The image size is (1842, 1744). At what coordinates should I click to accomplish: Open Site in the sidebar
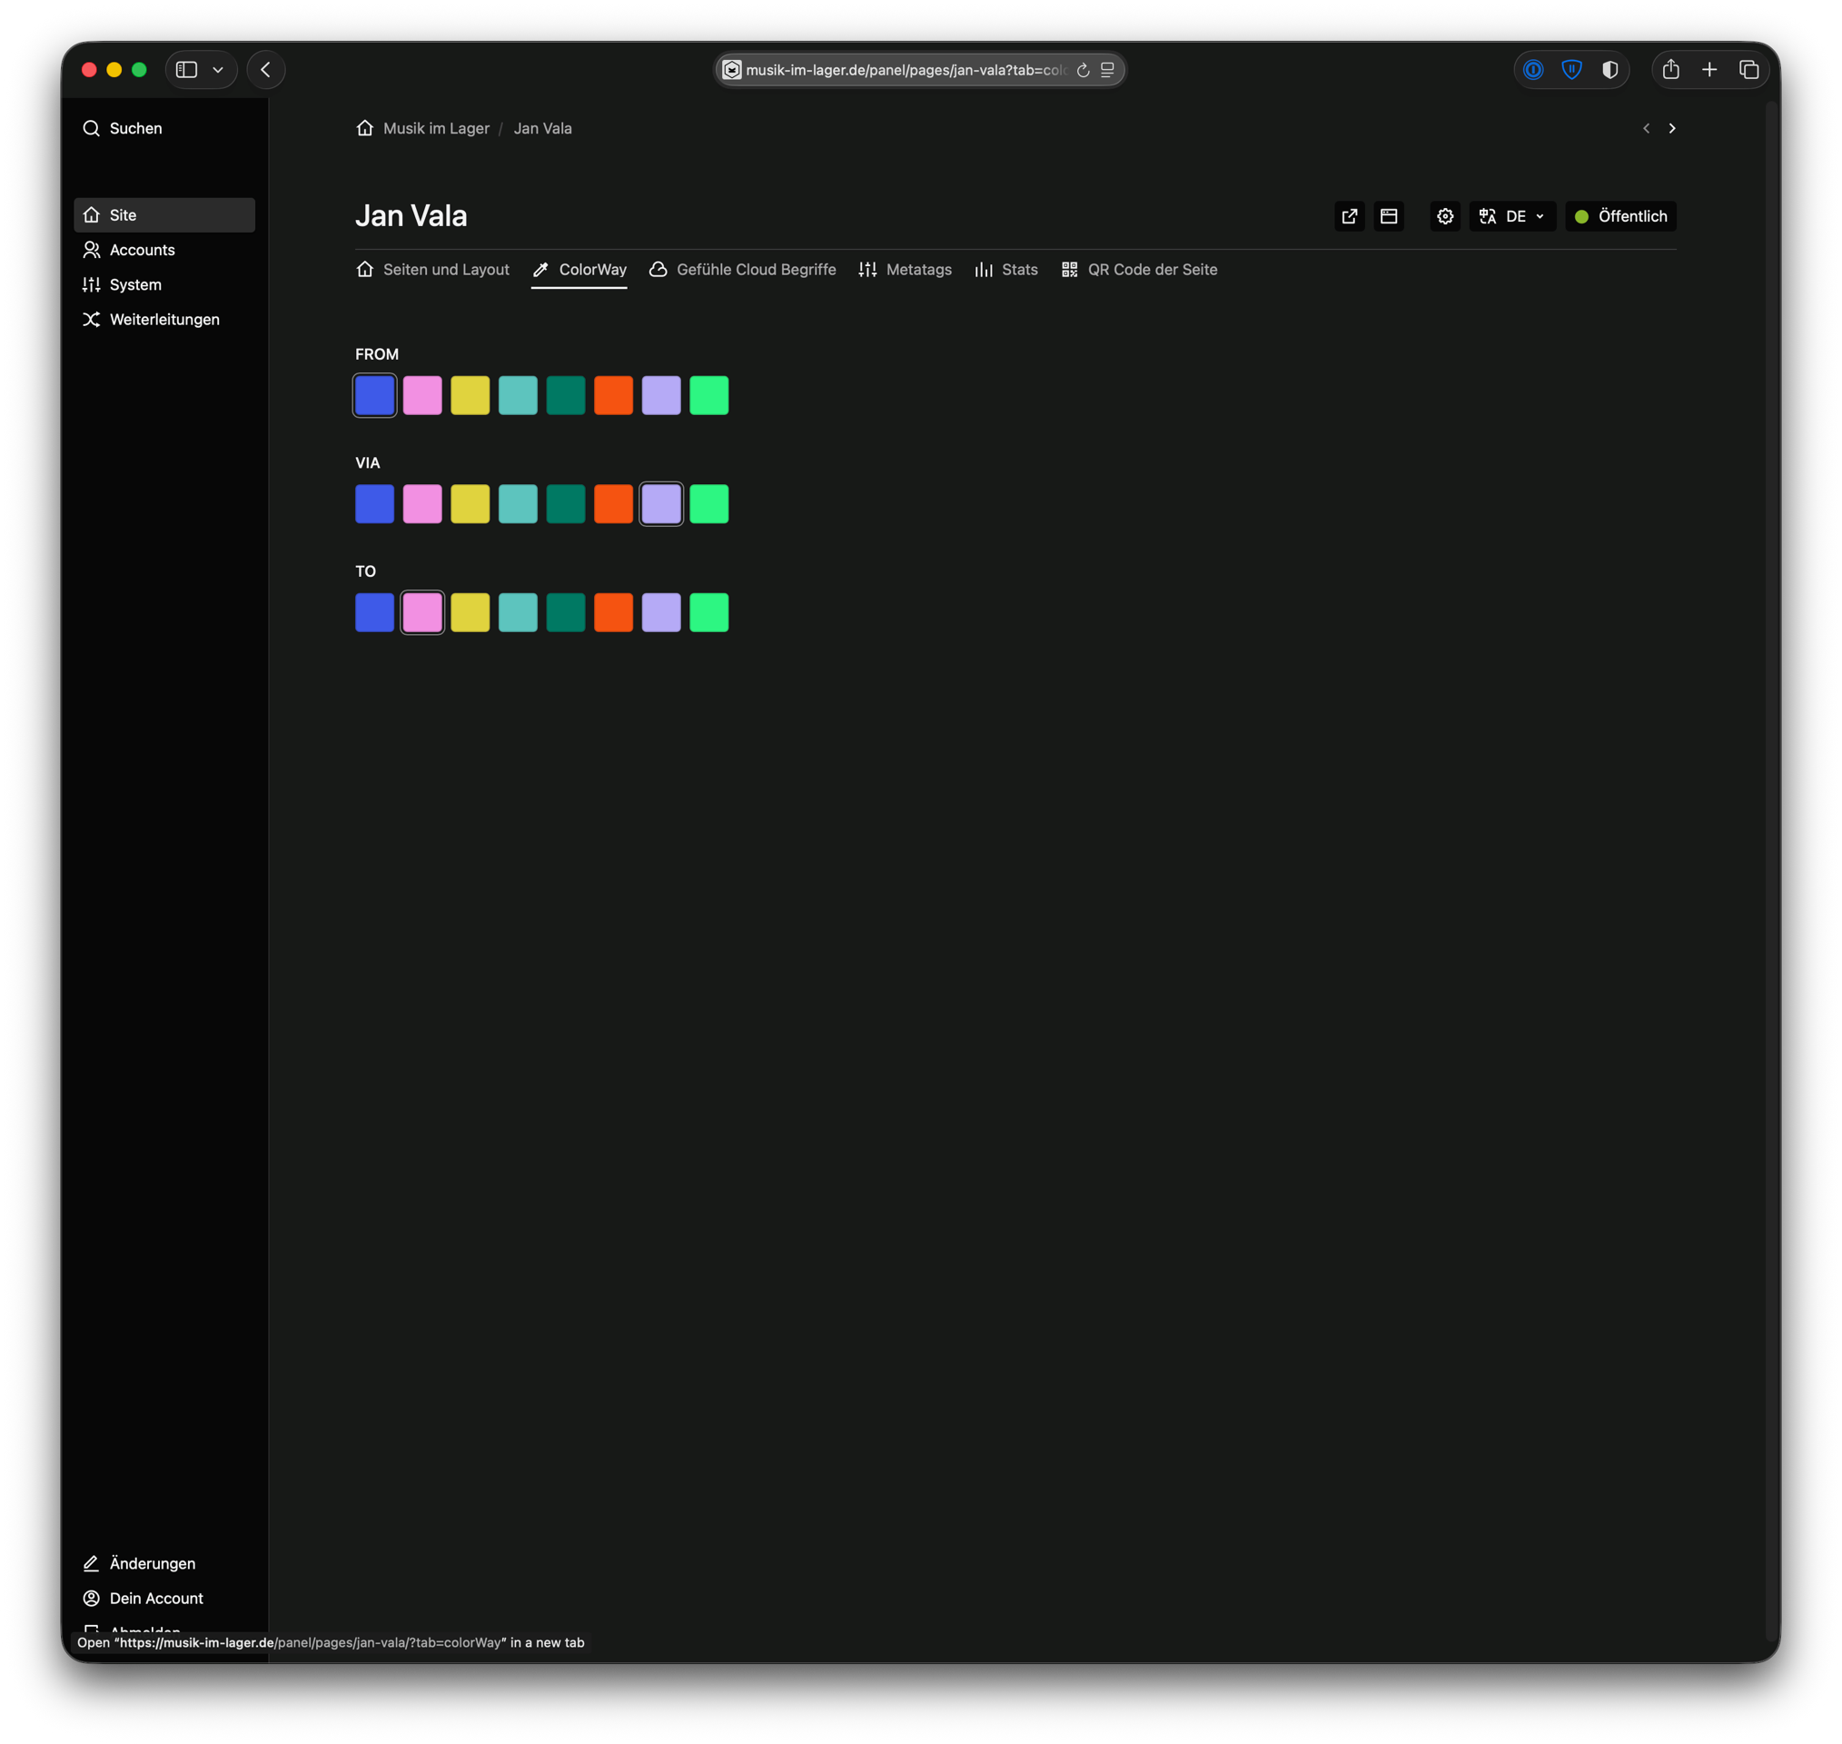pyautogui.click(x=164, y=214)
